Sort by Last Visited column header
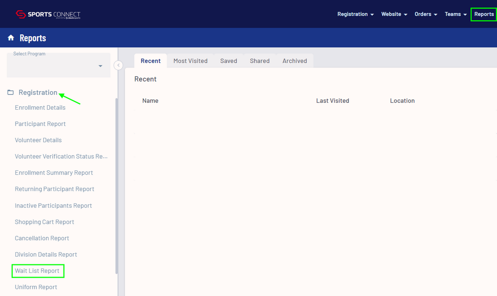Screen dimensions: 497x296 tap(332, 101)
